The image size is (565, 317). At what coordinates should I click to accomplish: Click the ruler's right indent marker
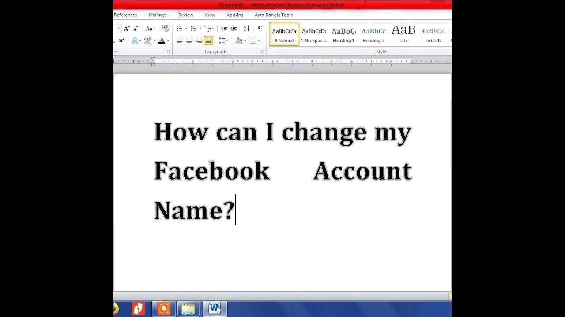(411, 62)
